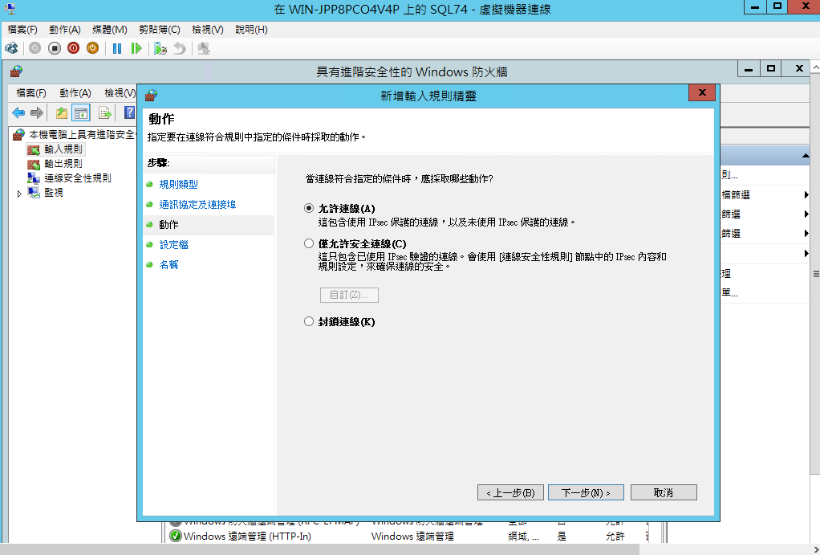The width and height of the screenshot is (820, 555).
Task: Click the Show/Hide console tree icon
Action: pyautogui.click(x=81, y=112)
